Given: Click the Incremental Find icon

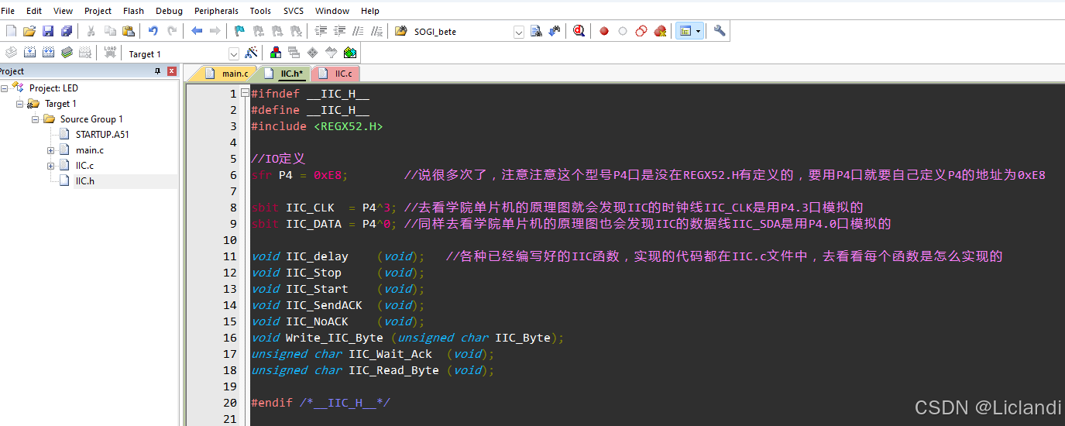Looking at the screenshot, I should (555, 31).
